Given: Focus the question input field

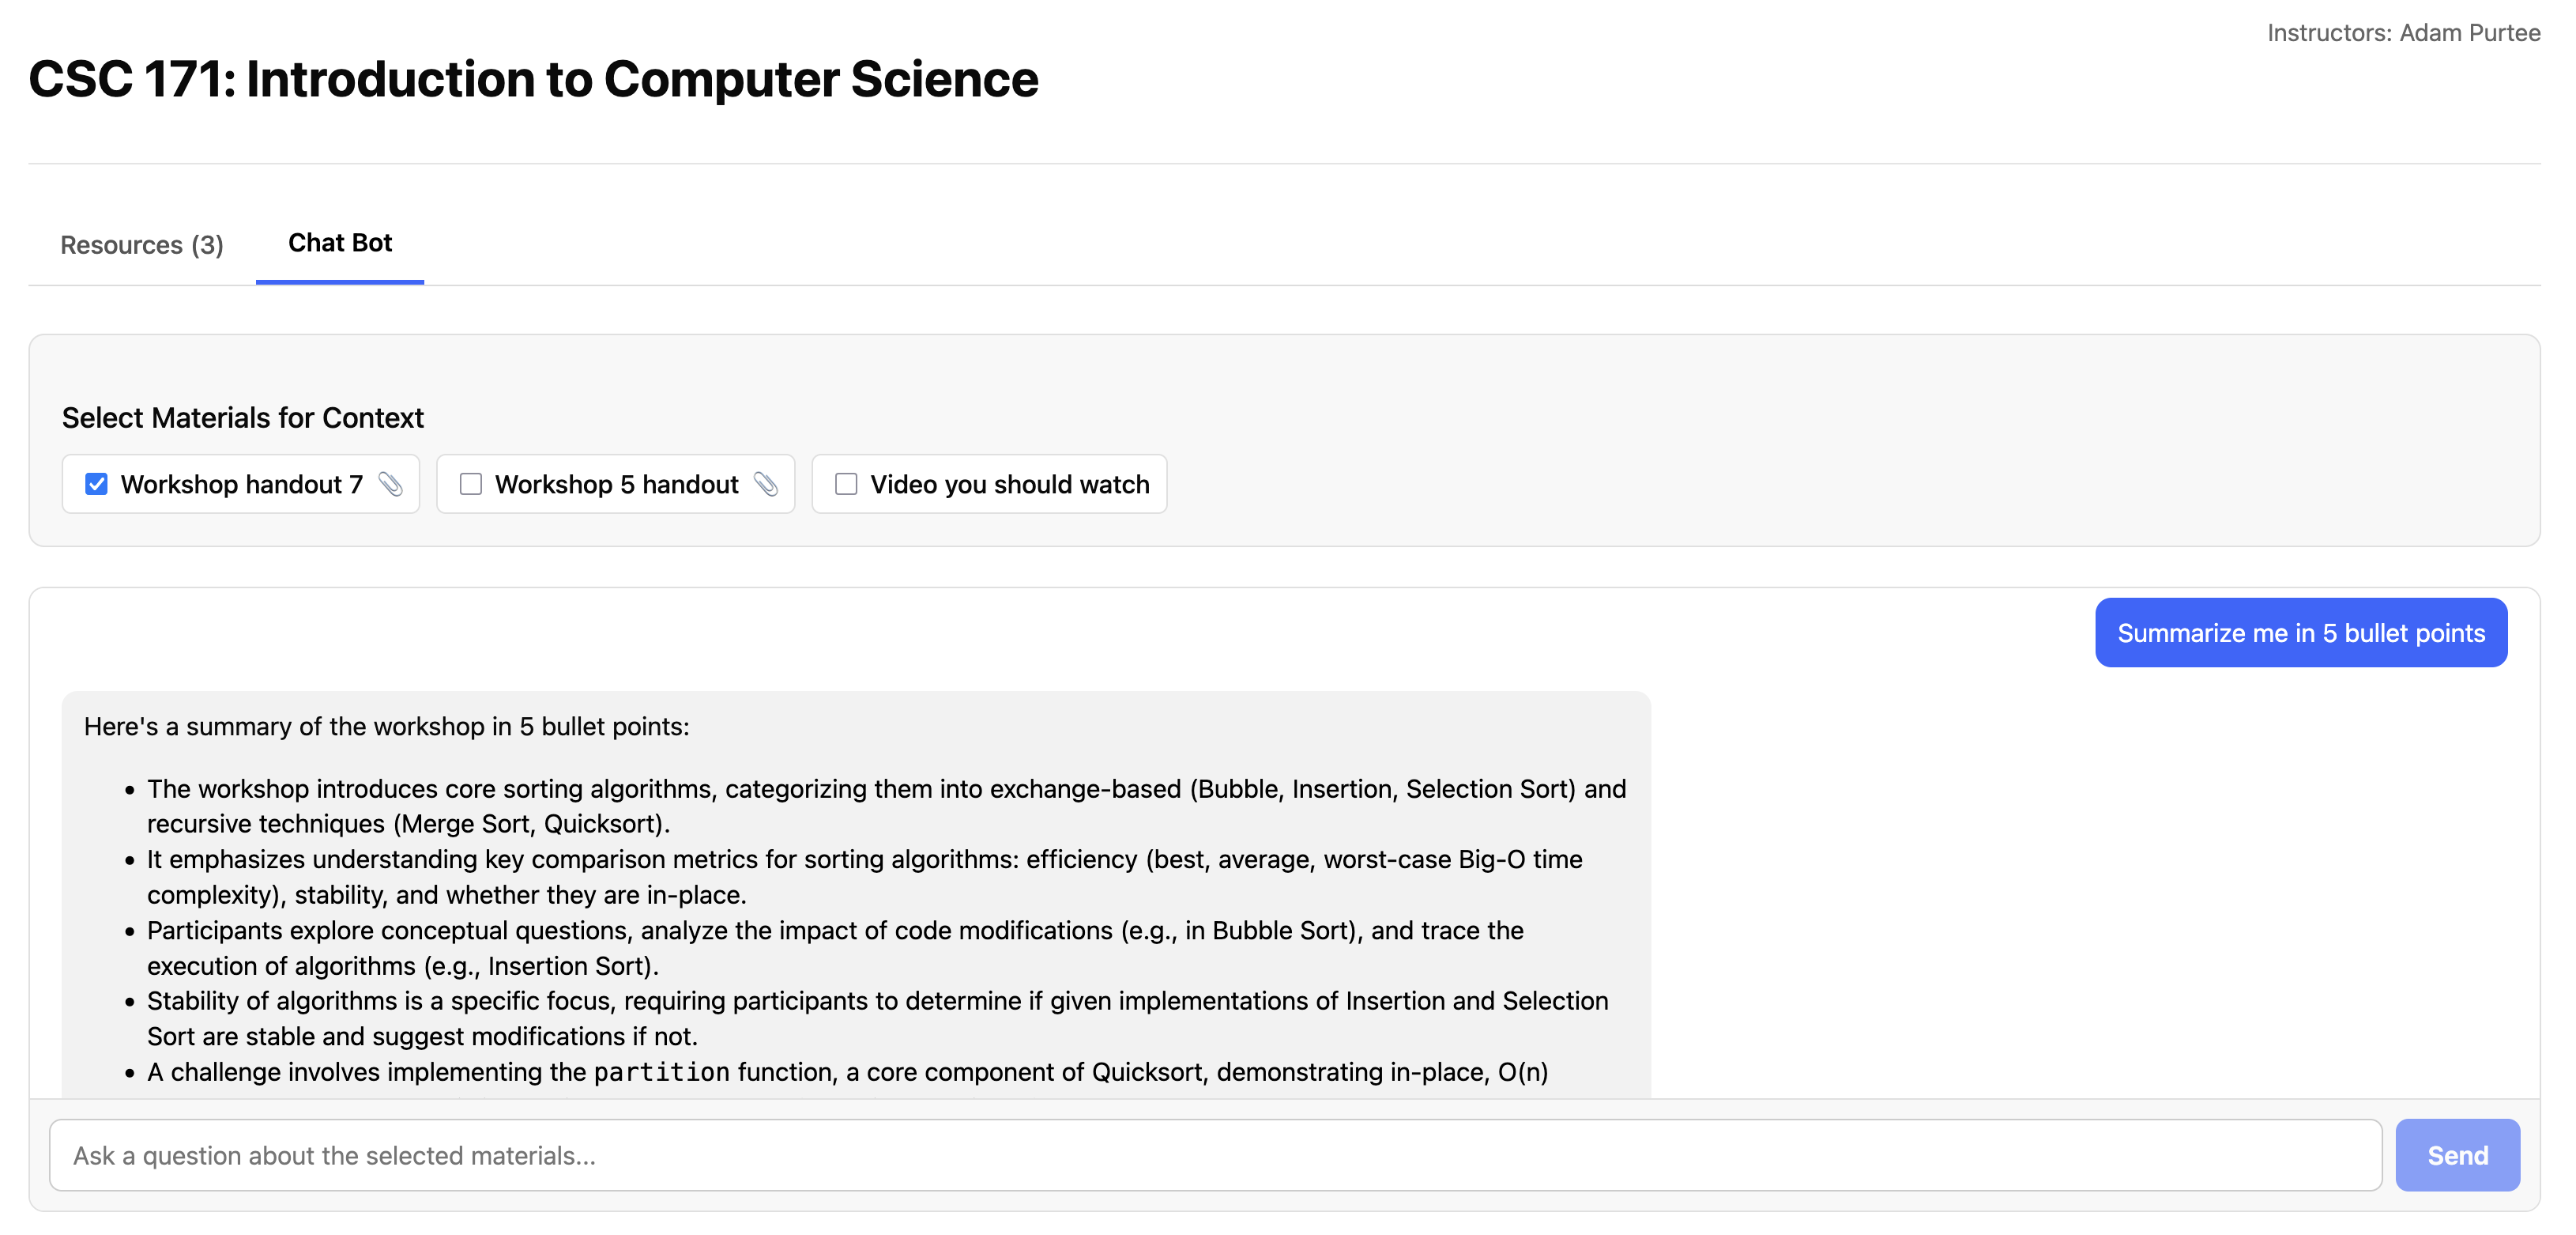Looking at the screenshot, I should pos(1215,1155).
